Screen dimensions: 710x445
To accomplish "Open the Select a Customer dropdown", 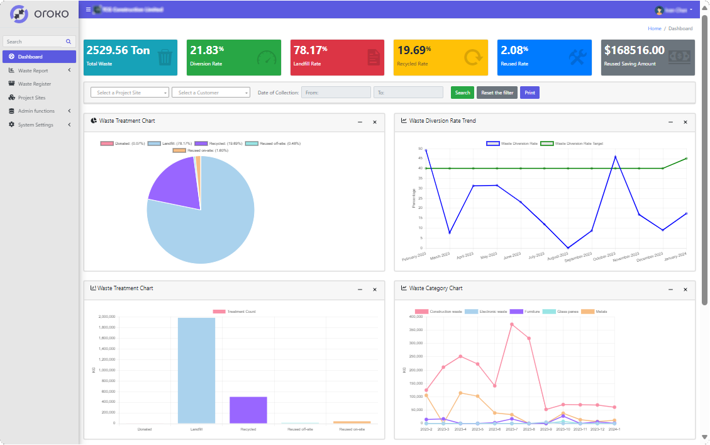I will [x=211, y=92].
